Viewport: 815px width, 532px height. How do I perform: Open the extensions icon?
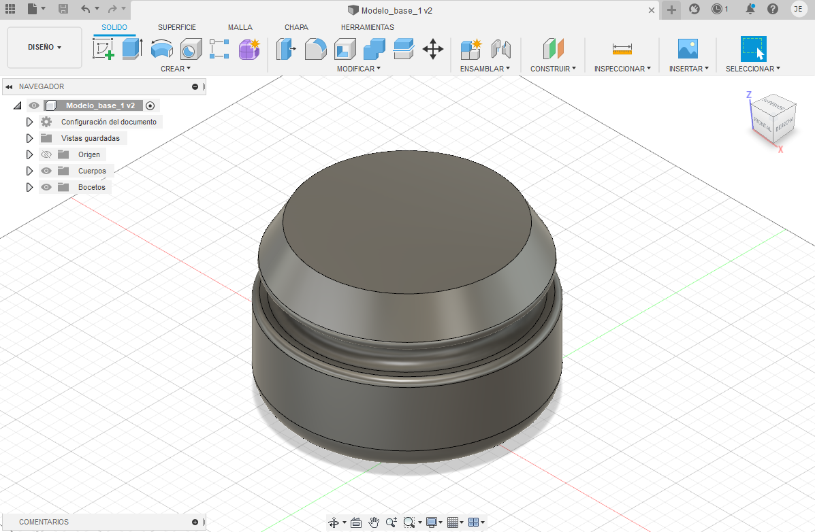pos(694,9)
